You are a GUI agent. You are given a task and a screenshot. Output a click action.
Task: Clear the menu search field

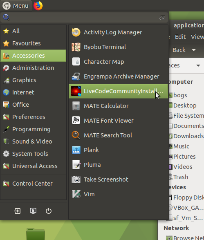[162, 18]
